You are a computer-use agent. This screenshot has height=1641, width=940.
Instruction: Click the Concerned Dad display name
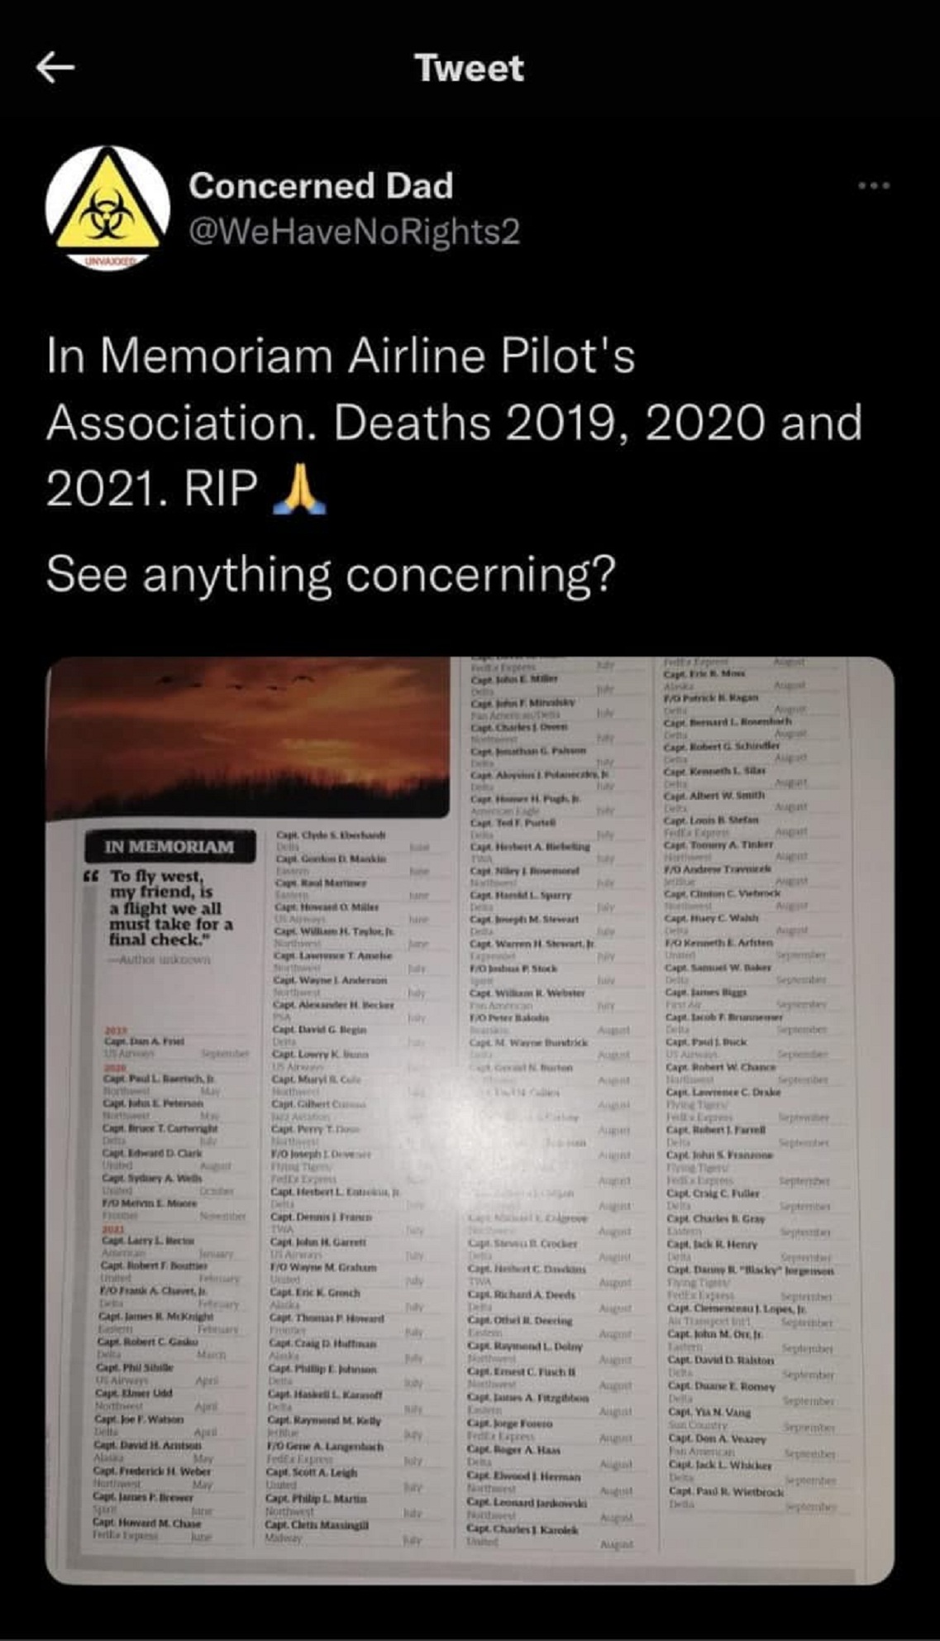click(x=321, y=186)
